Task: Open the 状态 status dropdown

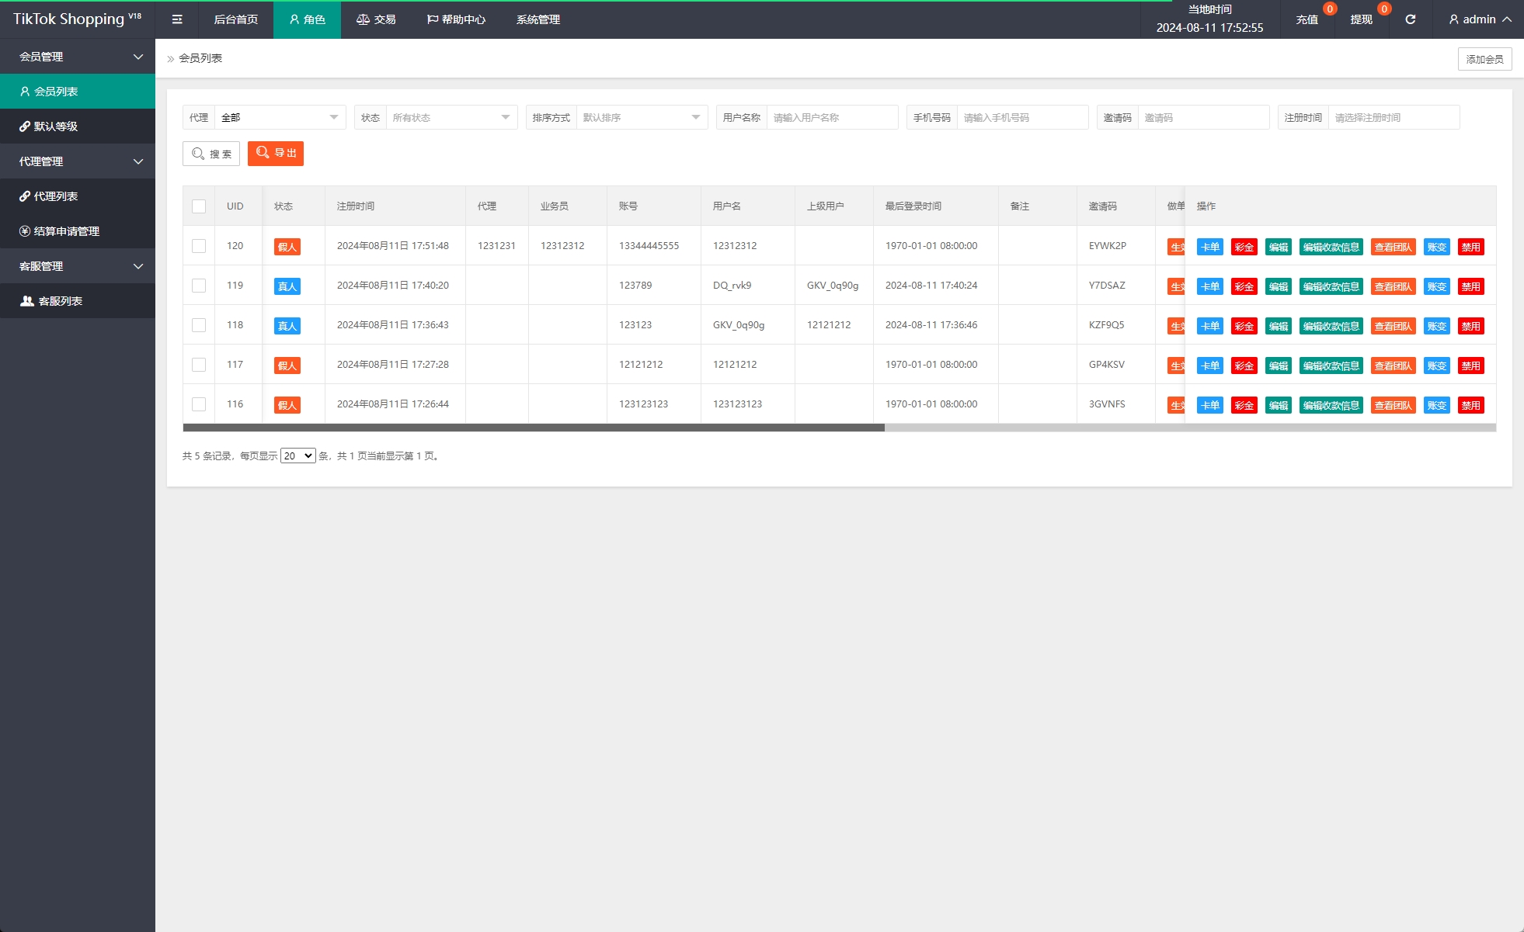Action: (x=451, y=117)
